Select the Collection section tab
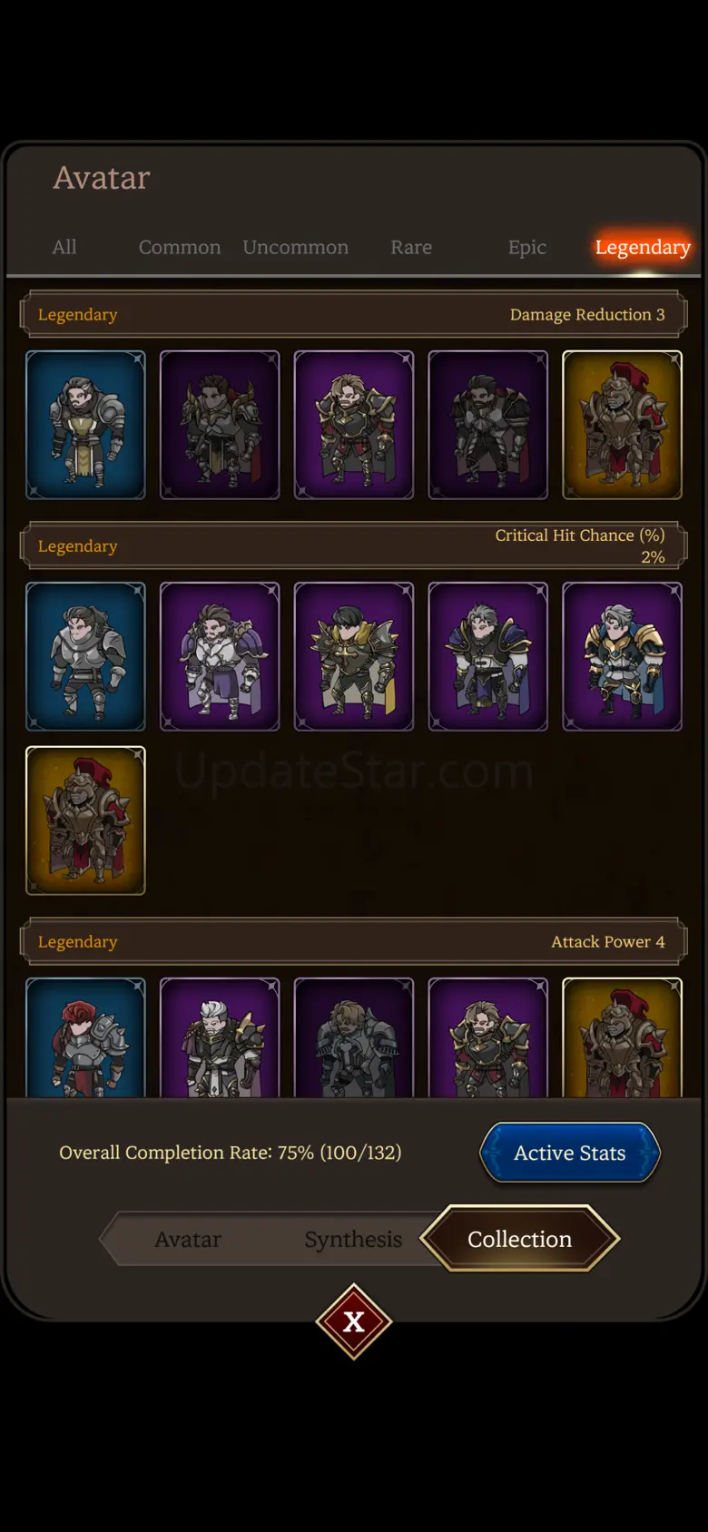The image size is (708, 1532). point(520,1239)
